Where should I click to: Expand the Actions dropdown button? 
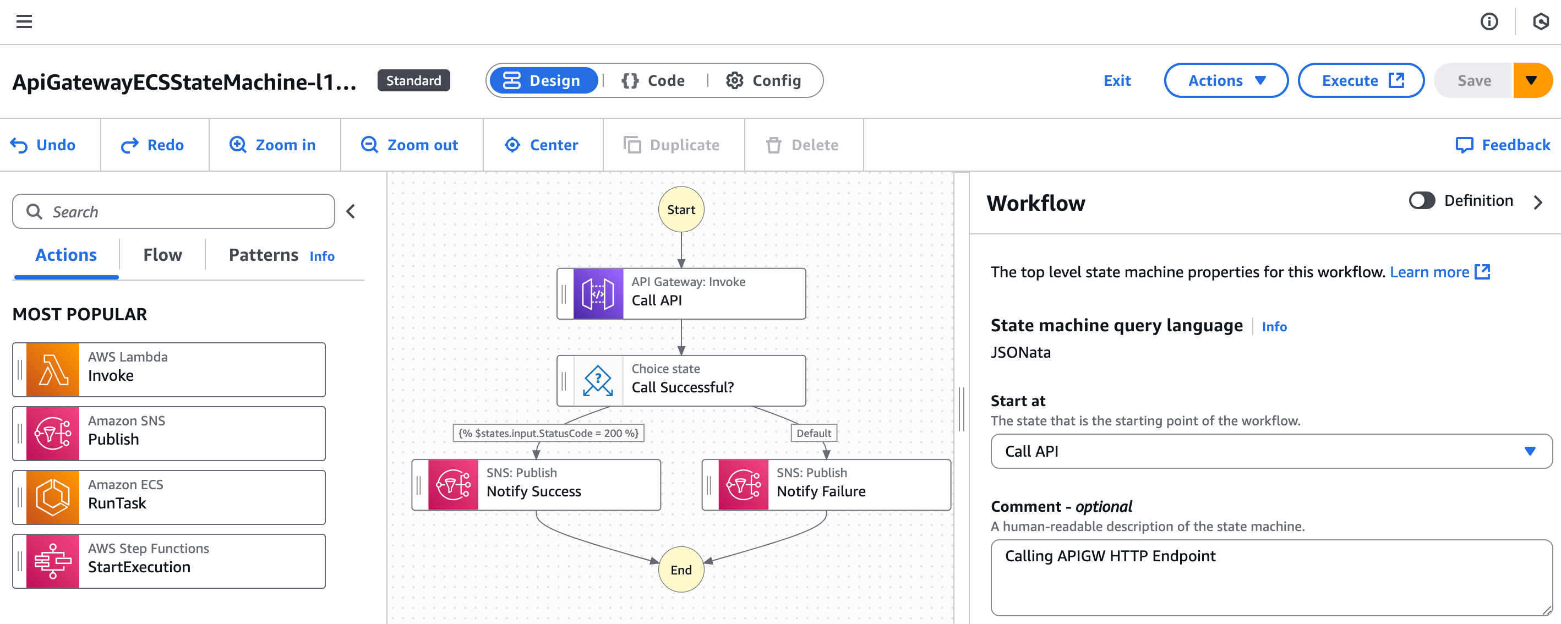[x=1226, y=80]
